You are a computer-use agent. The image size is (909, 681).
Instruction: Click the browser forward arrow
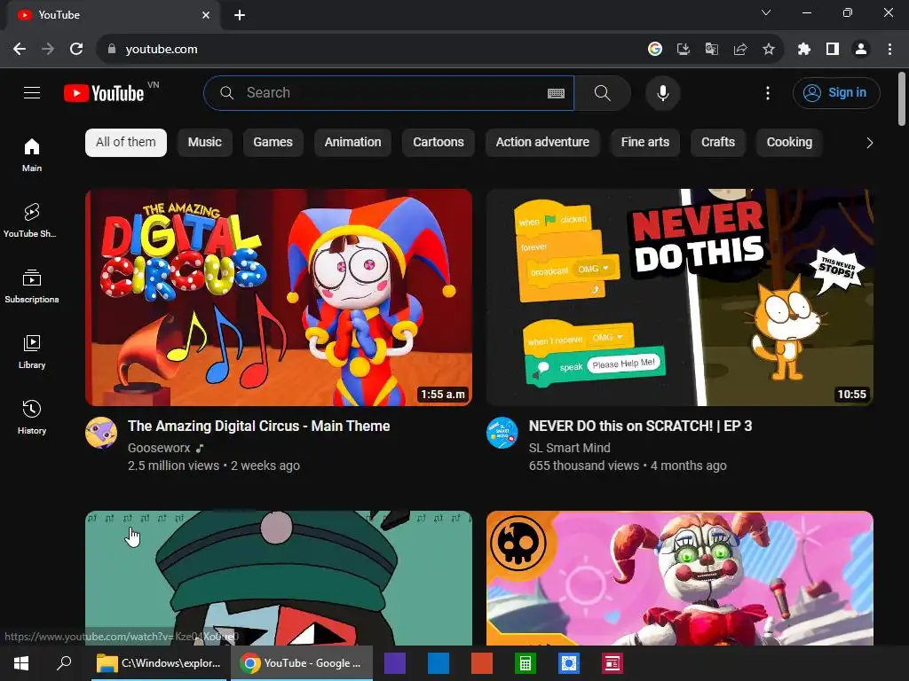[x=48, y=50]
